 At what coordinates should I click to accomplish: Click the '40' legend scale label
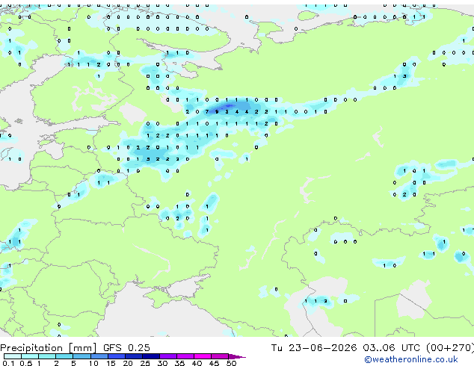pyautogui.click(x=197, y=363)
